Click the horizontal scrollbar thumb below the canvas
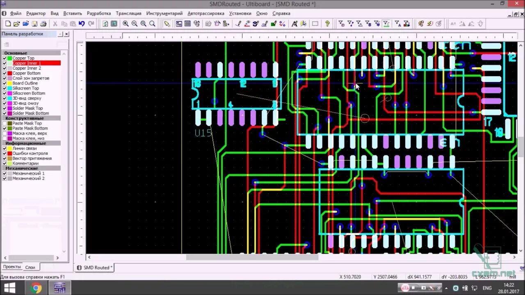 pyautogui.click(x=252, y=257)
